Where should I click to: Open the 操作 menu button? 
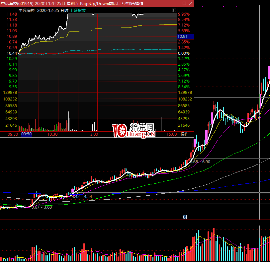185,134
